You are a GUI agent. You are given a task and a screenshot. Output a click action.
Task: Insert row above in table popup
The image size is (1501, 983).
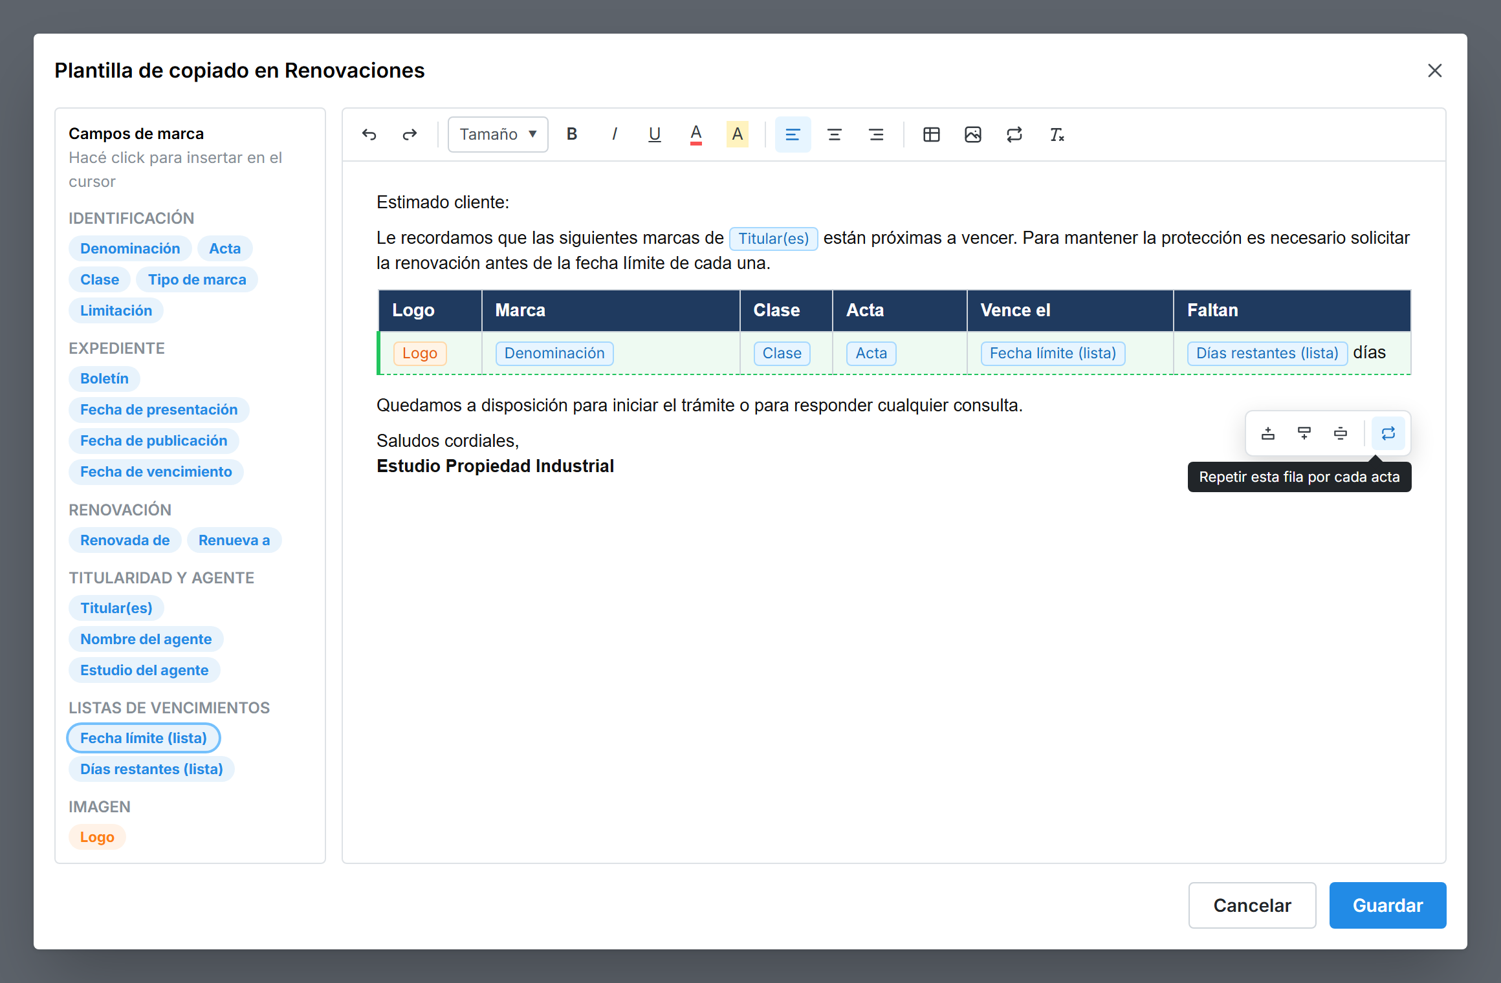click(1268, 433)
